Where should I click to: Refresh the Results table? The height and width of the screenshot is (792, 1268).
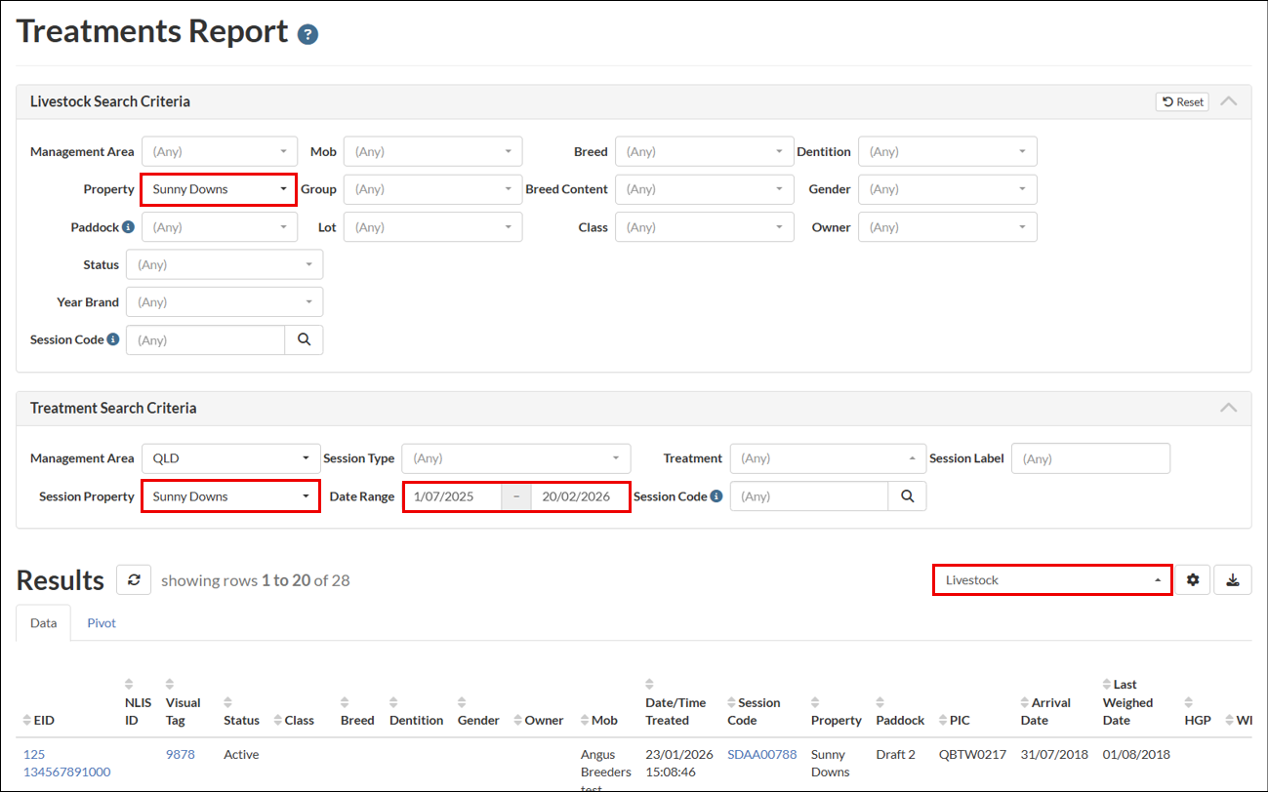click(x=134, y=580)
